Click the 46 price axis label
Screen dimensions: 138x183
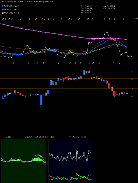tap(132, 89)
